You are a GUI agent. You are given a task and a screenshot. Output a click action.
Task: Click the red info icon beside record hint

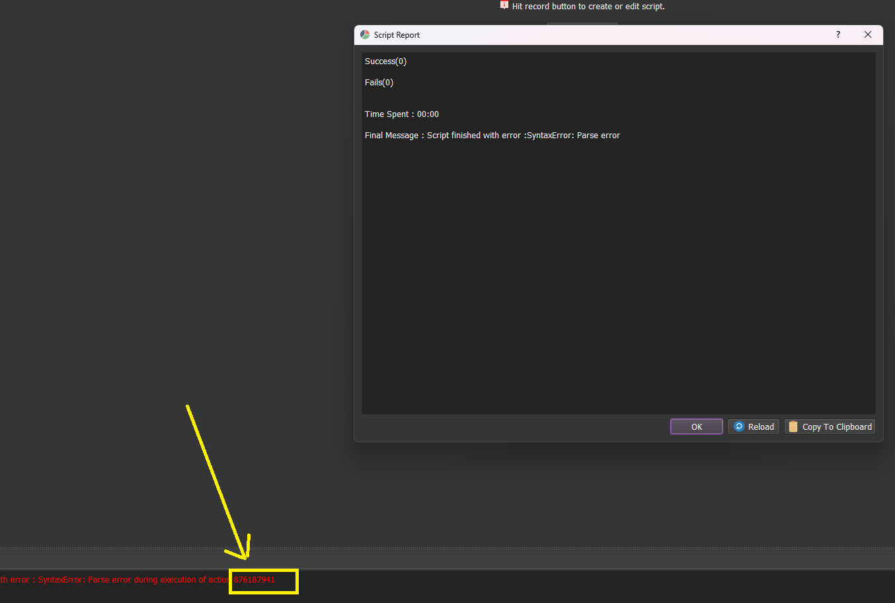click(504, 5)
